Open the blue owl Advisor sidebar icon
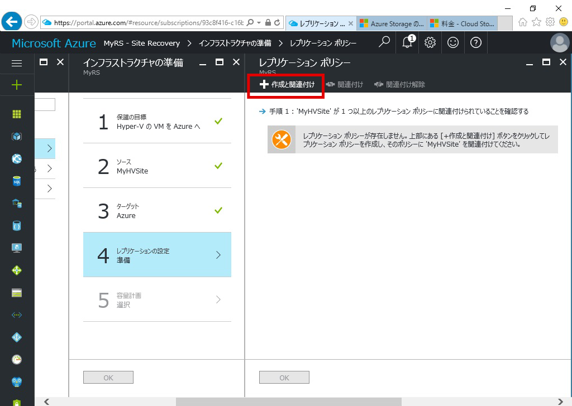Screen dimensions: 572x406 17,381
